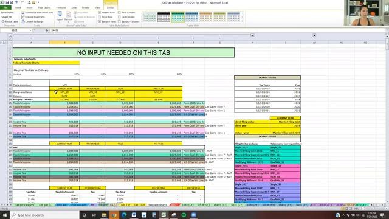Viewport: 389px width, 219px height.
Task: Open the View ribbon tab
Action: click(97, 7)
